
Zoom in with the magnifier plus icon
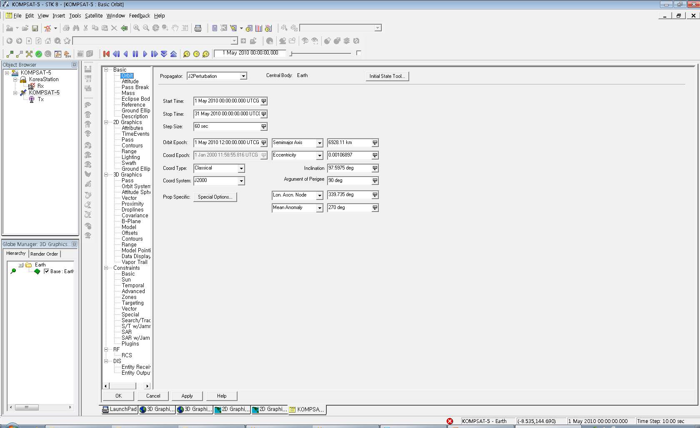click(136, 28)
